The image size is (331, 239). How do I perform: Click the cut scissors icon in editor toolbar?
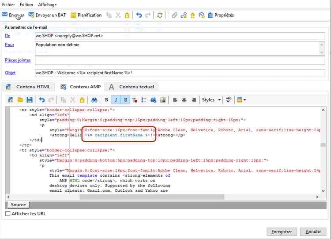pos(73,100)
